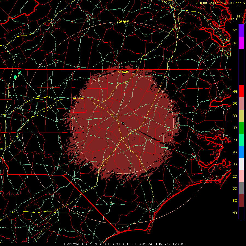Click the BI dark red legend swatch
The image size is (246, 246).
pos(241,201)
